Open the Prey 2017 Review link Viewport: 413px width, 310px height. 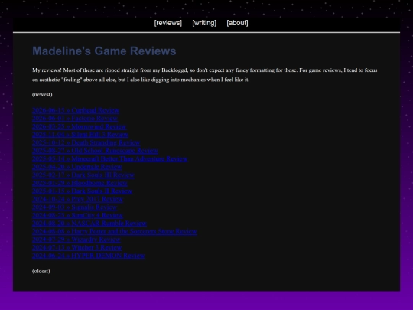click(x=77, y=199)
